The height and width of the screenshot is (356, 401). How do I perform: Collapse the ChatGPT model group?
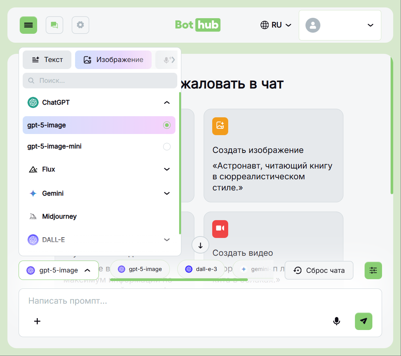point(167,102)
